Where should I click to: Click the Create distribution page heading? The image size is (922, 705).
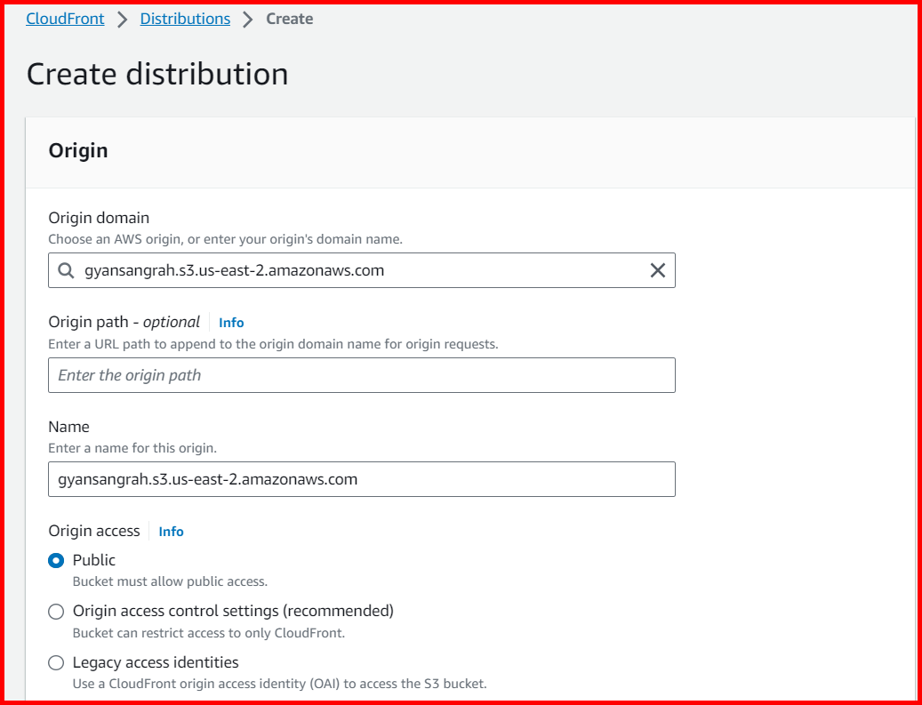click(156, 74)
